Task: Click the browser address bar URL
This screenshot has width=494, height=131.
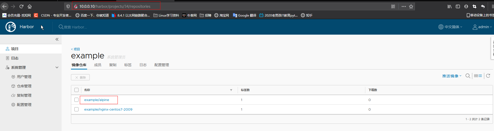Action: point(115,6)
